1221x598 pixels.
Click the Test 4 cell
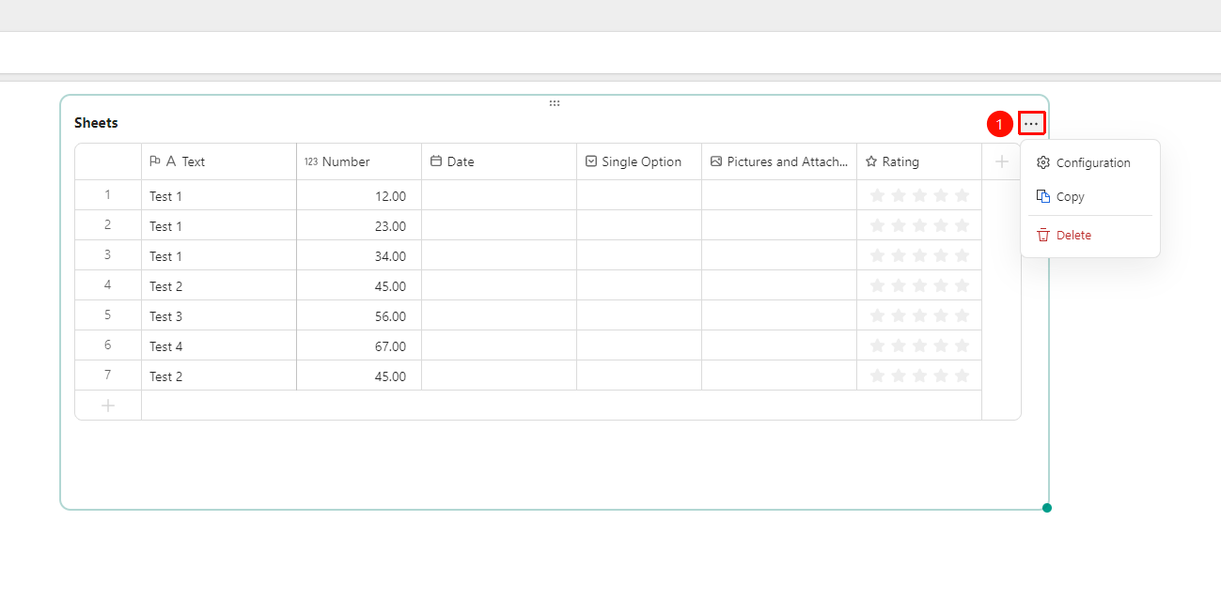pos(219,345)
